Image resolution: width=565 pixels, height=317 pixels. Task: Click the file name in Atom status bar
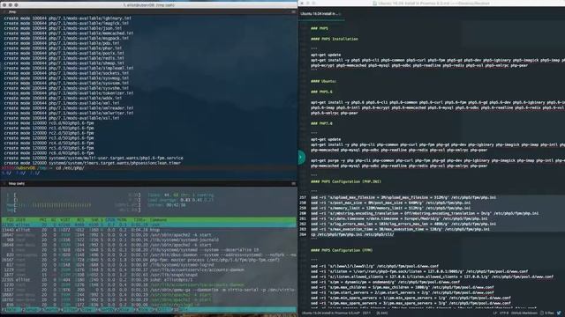pyautogui.click(x=331, y=313)
